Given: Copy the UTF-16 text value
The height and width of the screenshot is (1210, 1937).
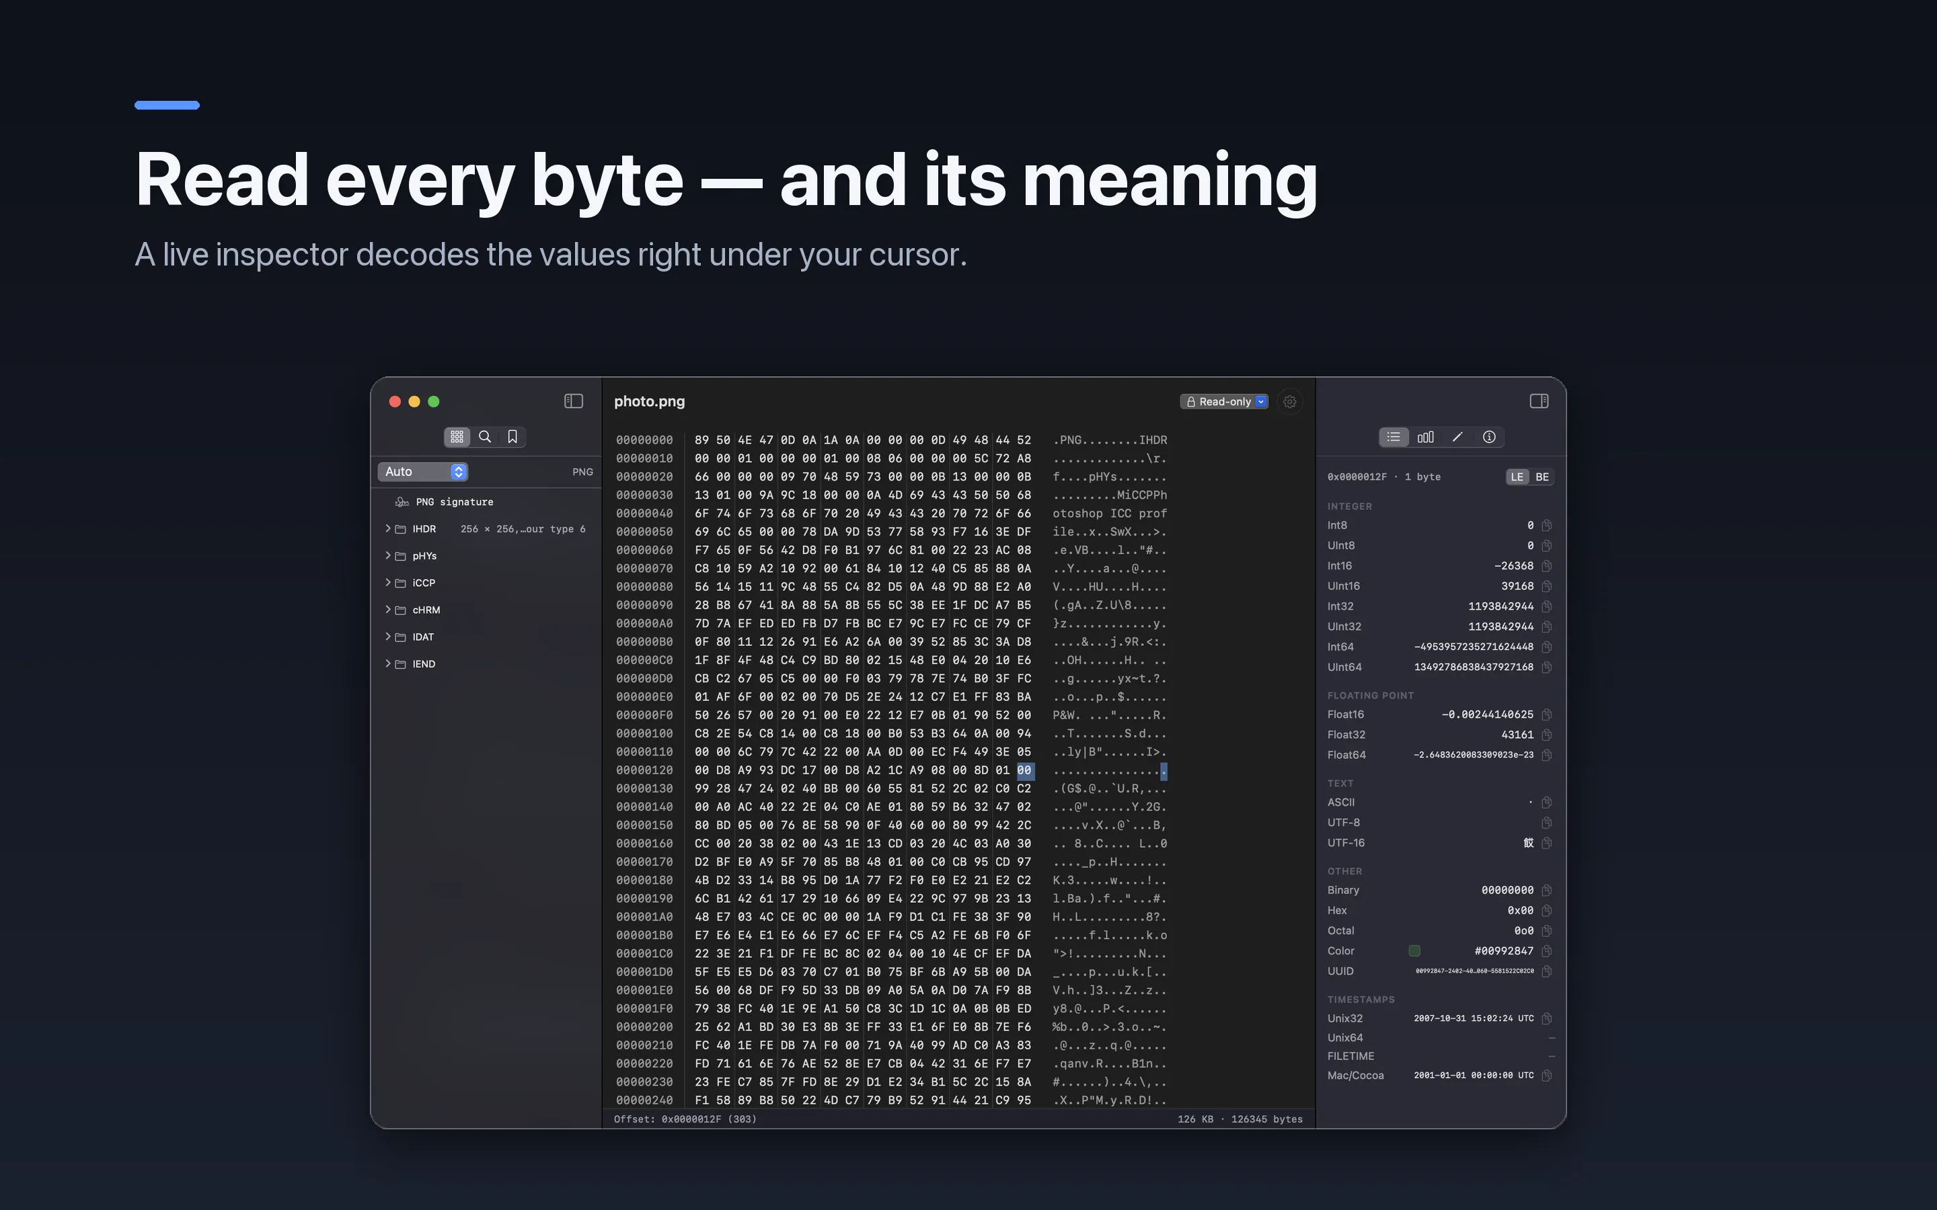Looking at the screenshot, I should point(1546,844).
